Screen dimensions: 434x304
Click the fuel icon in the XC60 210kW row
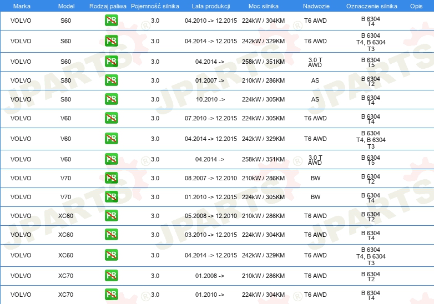click(111, 215)
